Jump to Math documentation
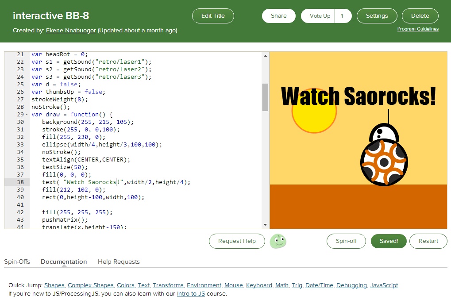451x300 pixels. (281, 285)
